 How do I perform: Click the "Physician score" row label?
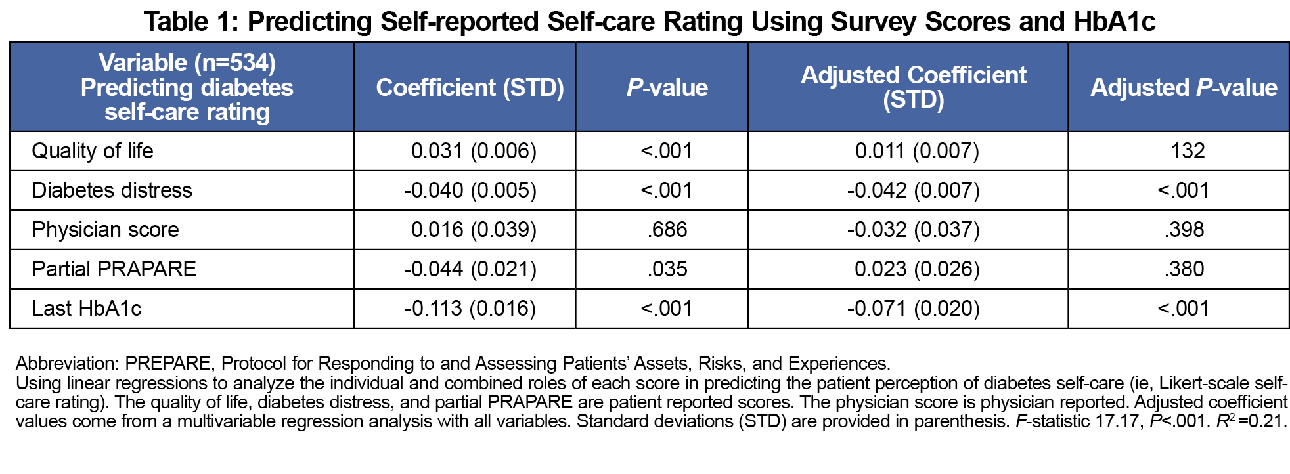coord(106,230)
